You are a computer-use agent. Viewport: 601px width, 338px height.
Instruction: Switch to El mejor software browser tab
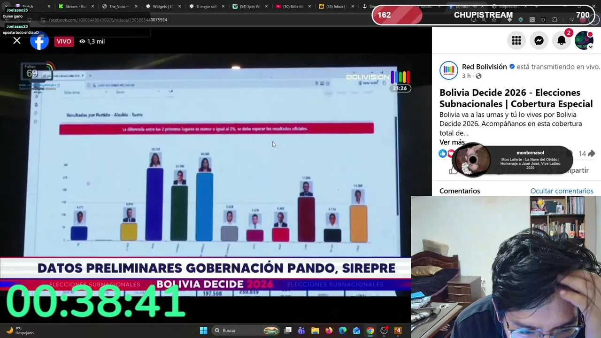click(205, 7)
